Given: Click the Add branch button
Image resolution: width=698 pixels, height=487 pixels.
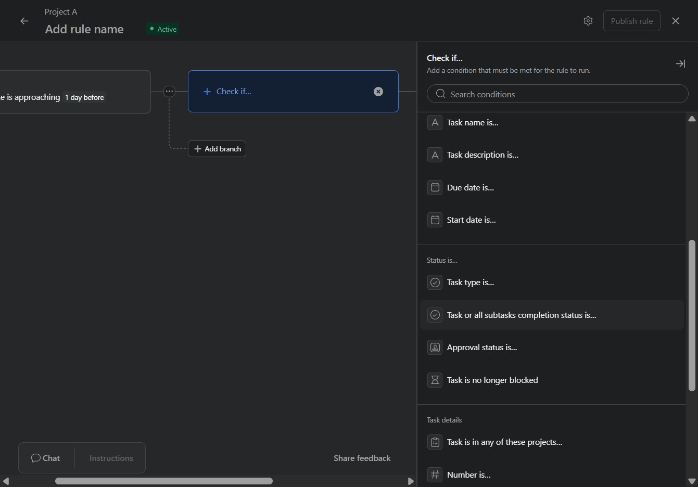Looking at the screenshot, I should point(217,149).
